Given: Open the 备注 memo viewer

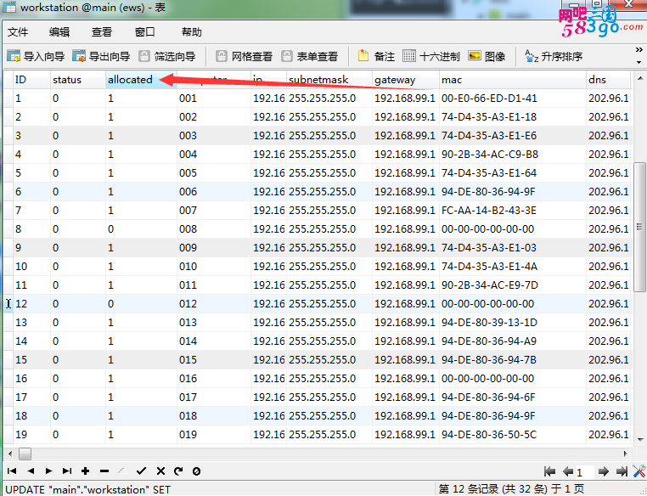Looking at the screenshot, I should point(376,57).
